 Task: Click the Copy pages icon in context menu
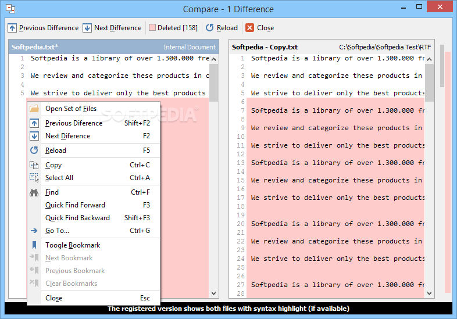[x=34, y=165]
